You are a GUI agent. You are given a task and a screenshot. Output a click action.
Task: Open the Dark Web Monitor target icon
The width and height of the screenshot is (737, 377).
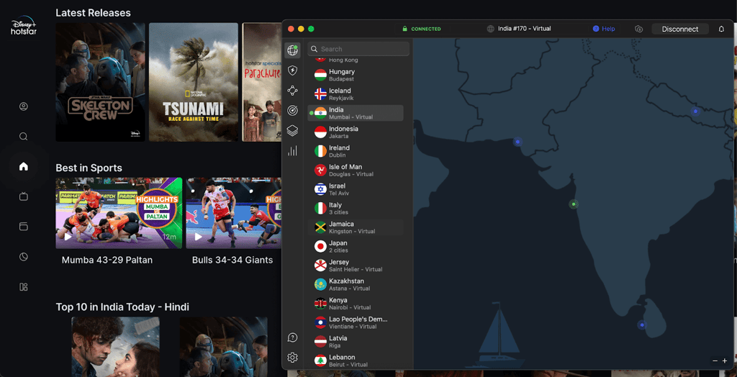292,111
